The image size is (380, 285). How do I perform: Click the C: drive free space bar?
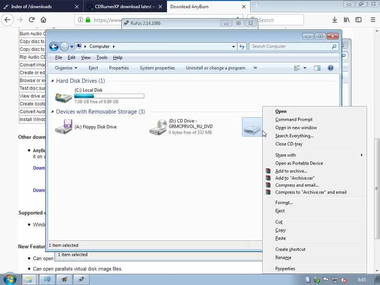coord(109,96)
